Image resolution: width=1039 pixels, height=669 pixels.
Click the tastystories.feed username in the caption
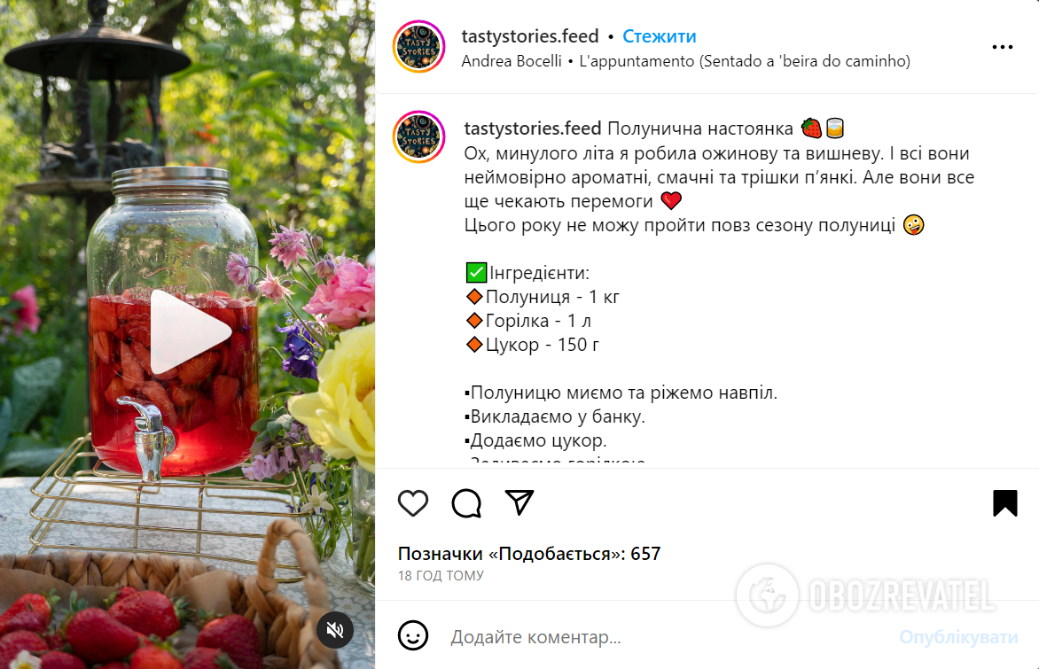(533, 128)
